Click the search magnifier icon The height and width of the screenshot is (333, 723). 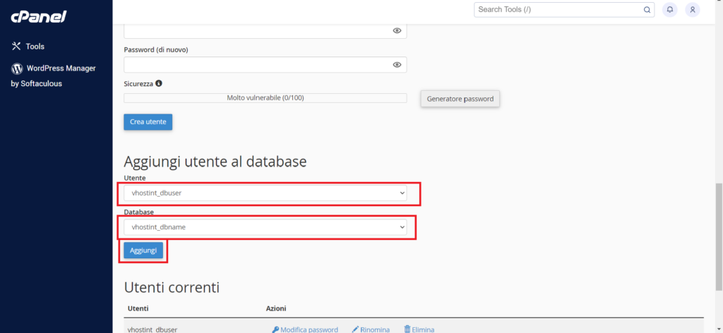coord(647,10)
